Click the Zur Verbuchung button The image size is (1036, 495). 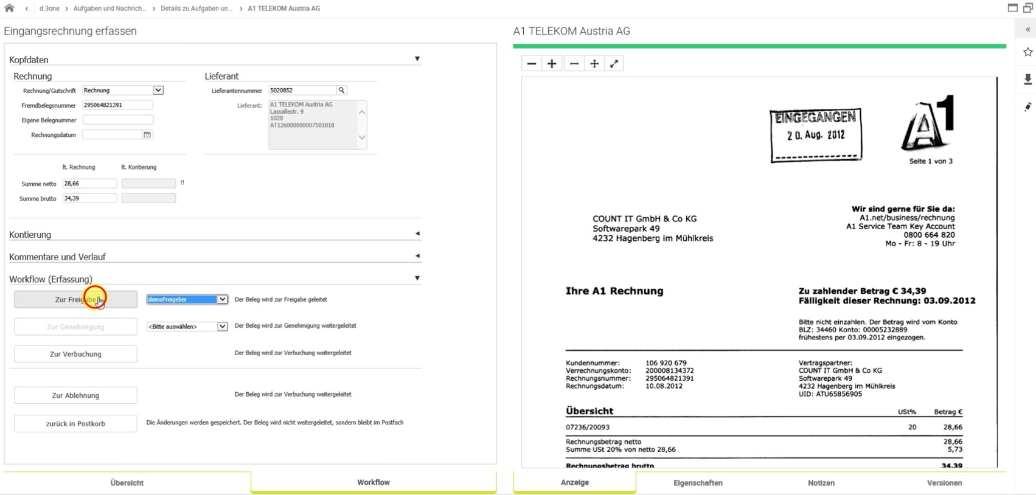point(75,354)
